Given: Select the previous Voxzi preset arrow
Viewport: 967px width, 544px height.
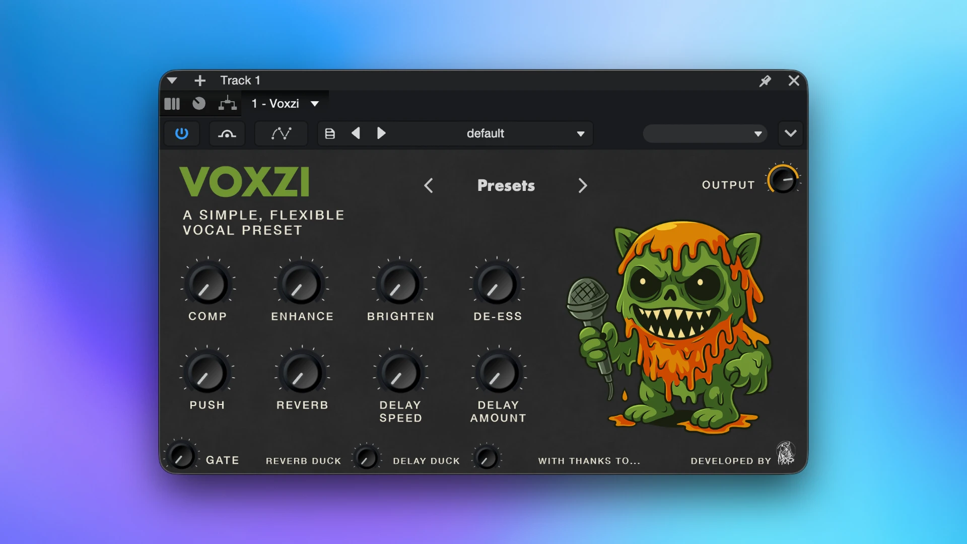Looking at the screenshot, I should 429,185.
